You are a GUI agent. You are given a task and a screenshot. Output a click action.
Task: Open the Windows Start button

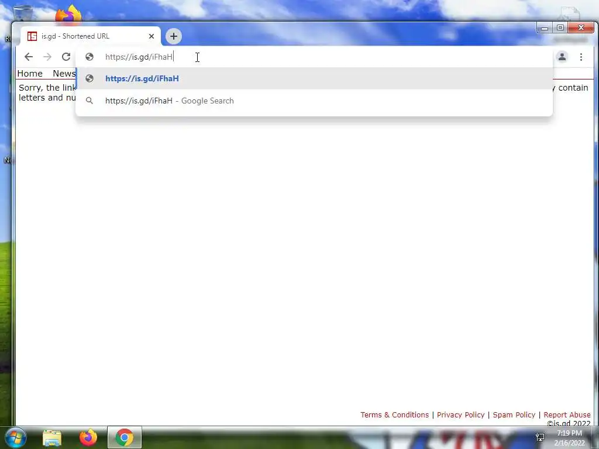coord(15,437)
